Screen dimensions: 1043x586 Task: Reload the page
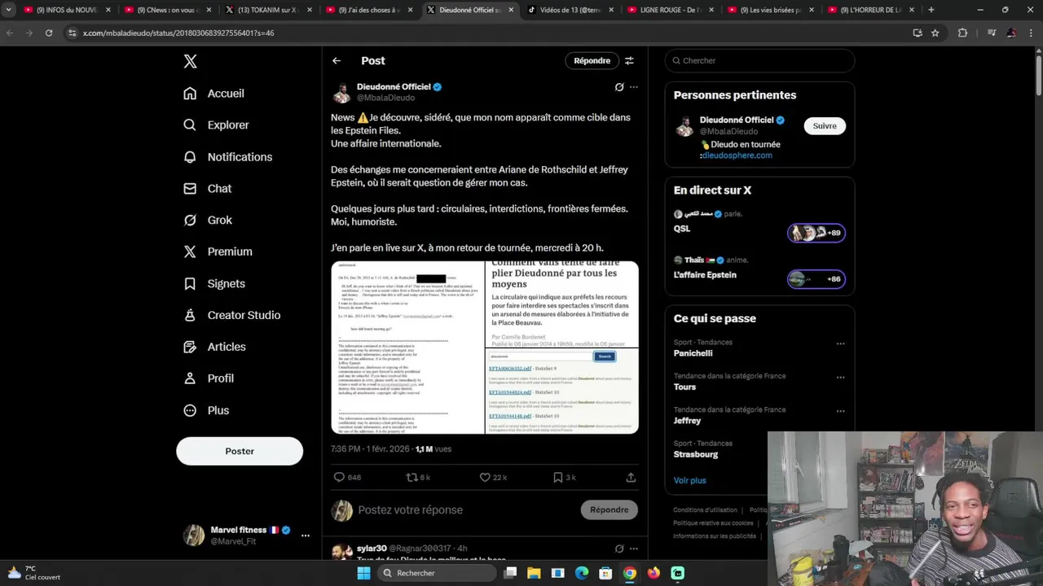49,33
